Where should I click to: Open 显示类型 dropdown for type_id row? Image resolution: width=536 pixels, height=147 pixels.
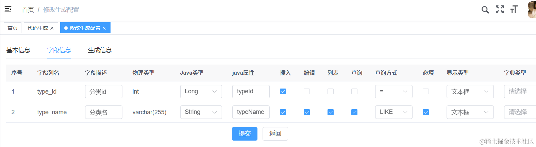[470, 92]
